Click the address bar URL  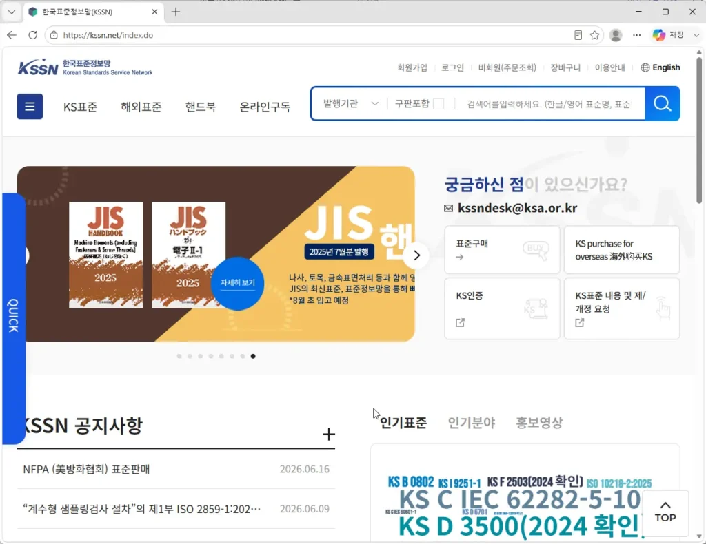tap(108, 35)
